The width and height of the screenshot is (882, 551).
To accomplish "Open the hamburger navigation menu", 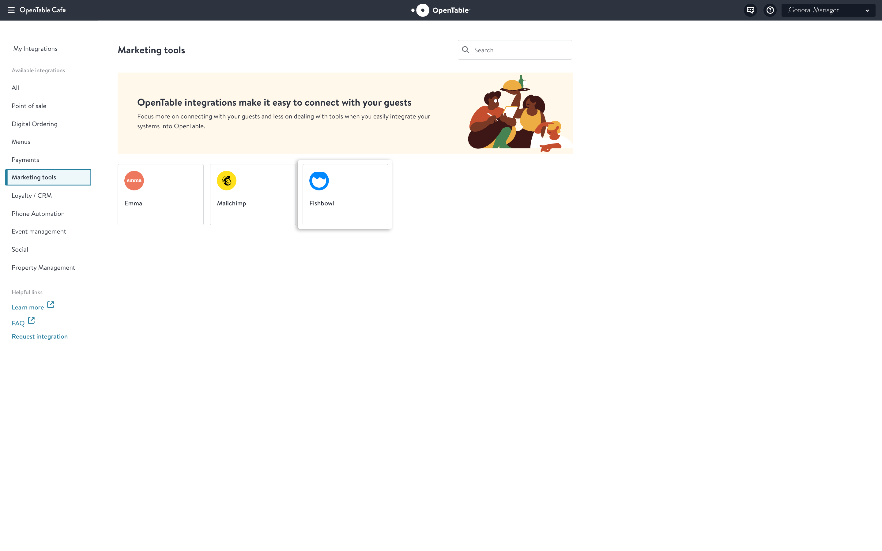I will (x=11, y=10).
